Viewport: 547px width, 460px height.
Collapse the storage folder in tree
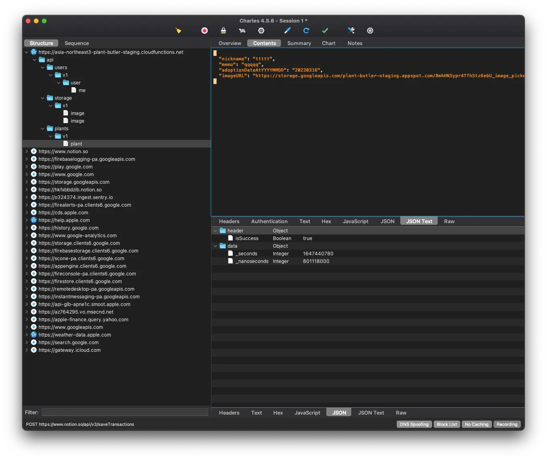coord(43,98)
